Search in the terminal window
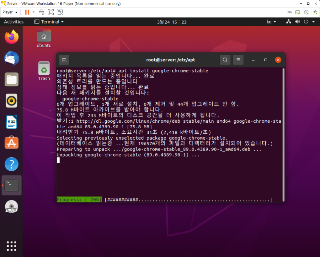The height and width of the screenshot is (257, 320). click(225, 60)
